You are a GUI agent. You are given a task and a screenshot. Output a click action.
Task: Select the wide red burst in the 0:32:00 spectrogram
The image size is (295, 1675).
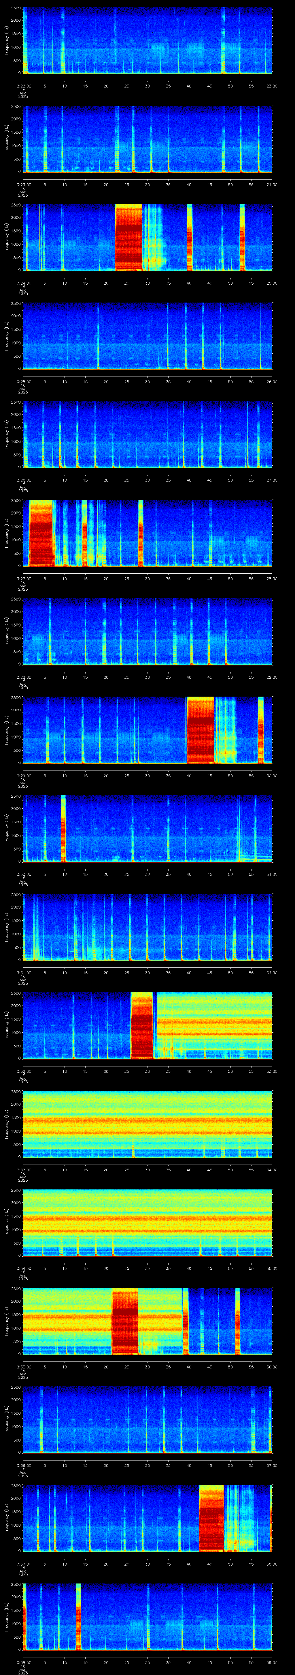tap(142, 1025)
